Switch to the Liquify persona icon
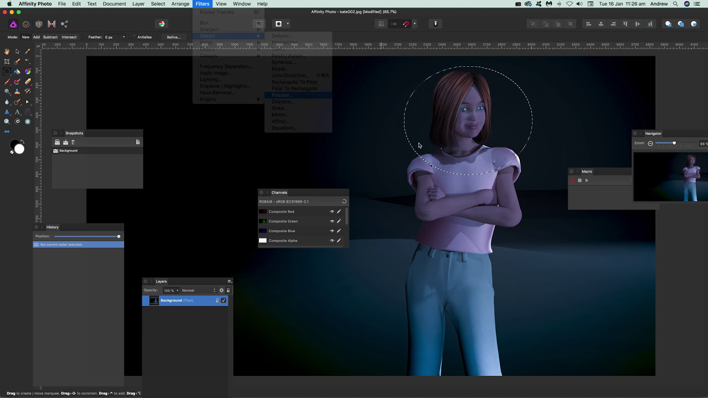 [x=26, y=24]
